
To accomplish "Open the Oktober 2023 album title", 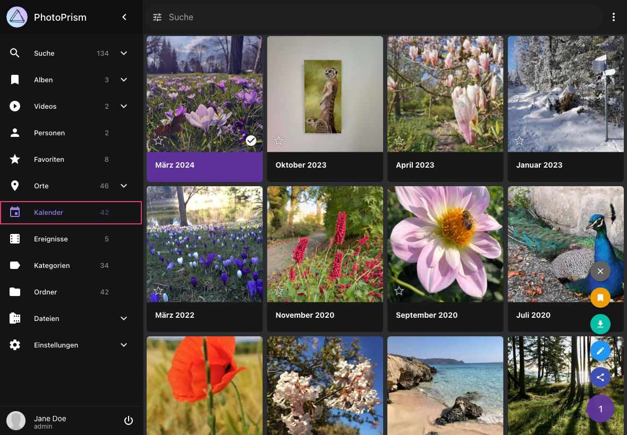I will [x=301, y=165].
